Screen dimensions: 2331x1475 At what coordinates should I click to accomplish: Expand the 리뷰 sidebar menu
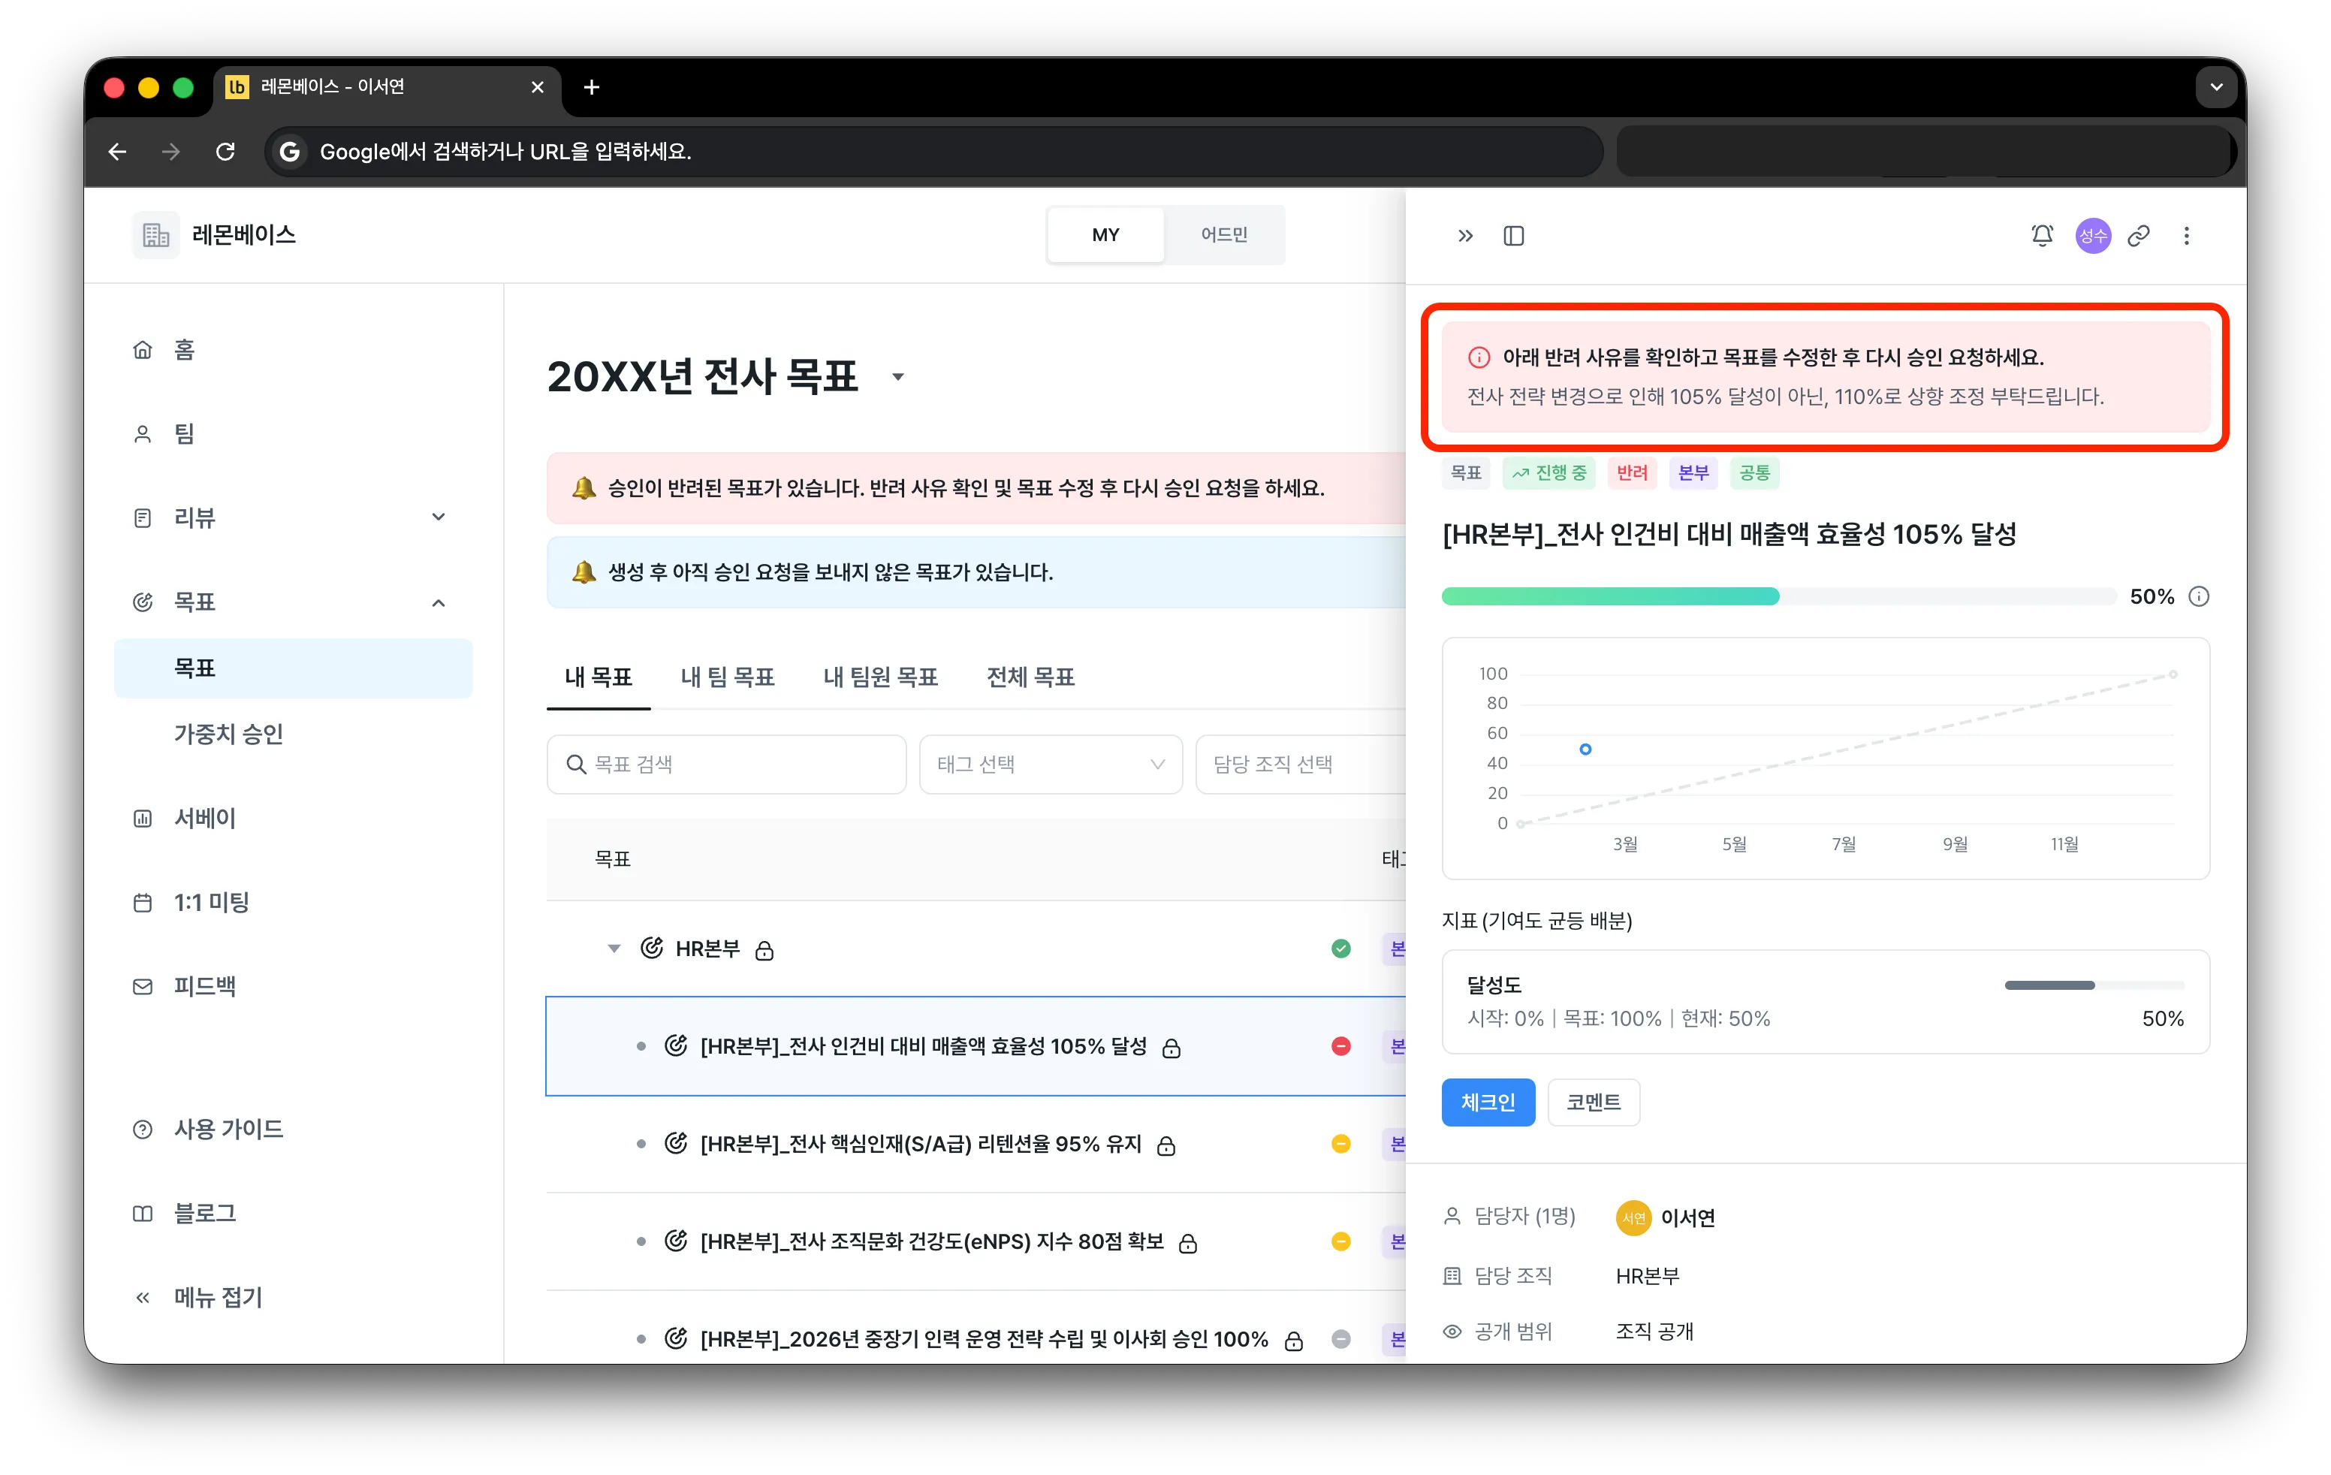pyautogui.click(x=439, y=517)
